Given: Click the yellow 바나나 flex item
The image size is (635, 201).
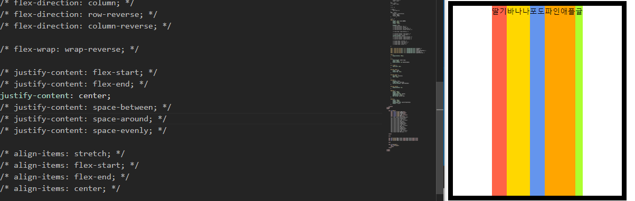Looking at the screenshot, I should click(x=518, y=100).
